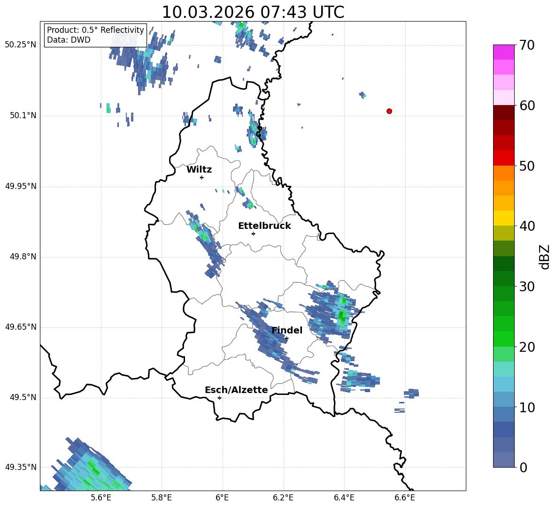Click the colorbar 50 tick label
The width and height of the screenshot is (556, 507).
527,166
